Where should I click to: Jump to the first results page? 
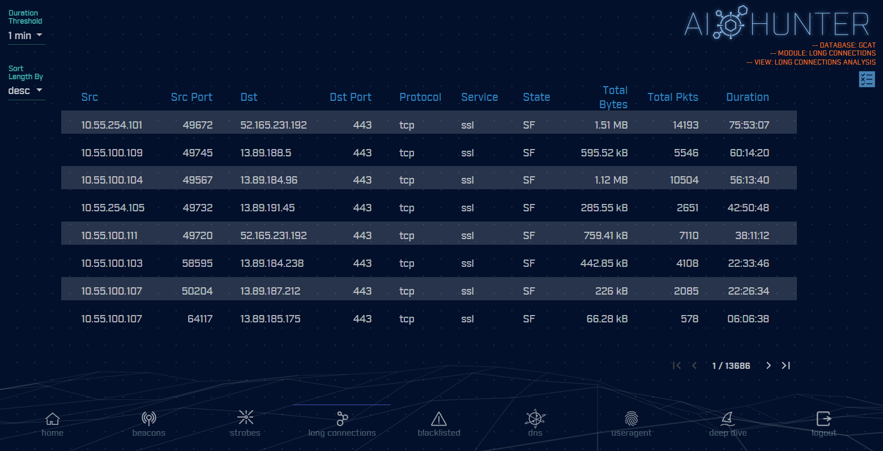coord(677,365)
